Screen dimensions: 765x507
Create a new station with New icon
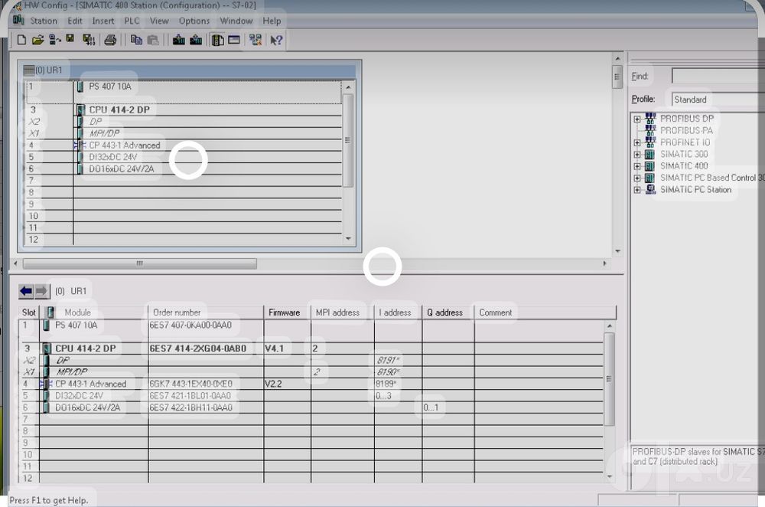coord(21,40)
